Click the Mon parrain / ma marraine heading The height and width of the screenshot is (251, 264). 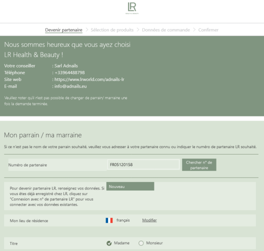click(43, 135)
